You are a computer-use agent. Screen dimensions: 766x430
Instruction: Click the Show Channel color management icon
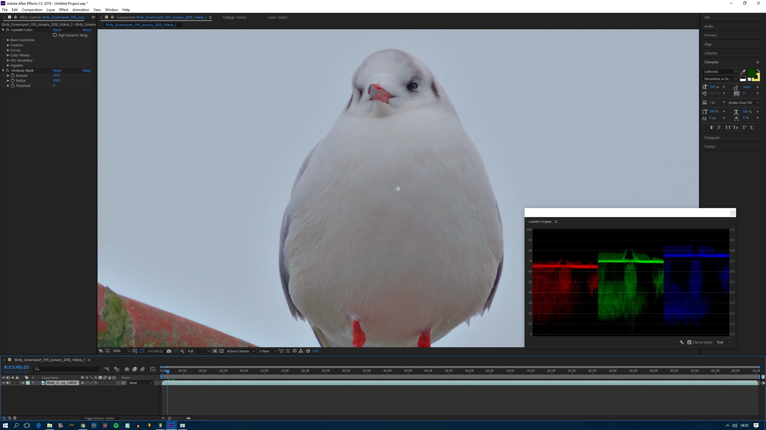(182, 351)
